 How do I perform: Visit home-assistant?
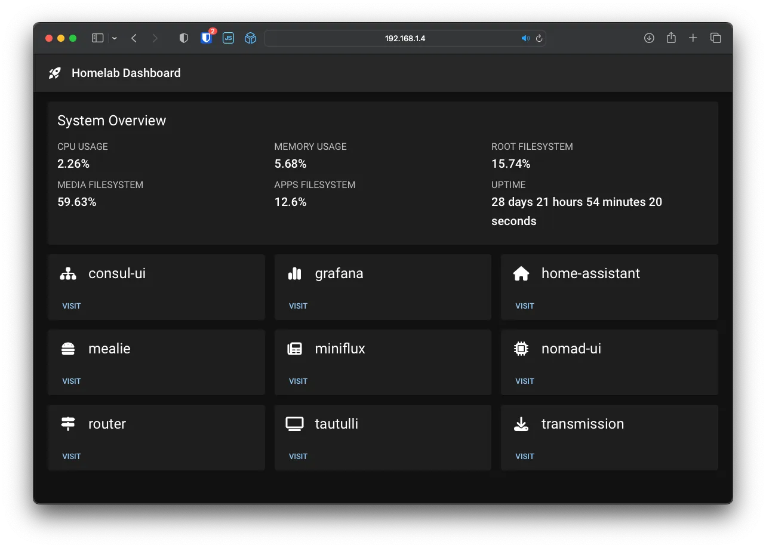click(525, 306)
